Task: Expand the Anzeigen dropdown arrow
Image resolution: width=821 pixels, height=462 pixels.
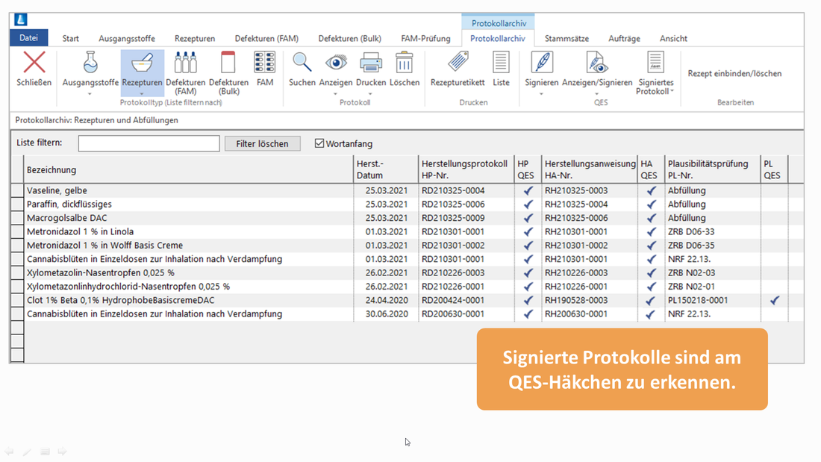Action: click(335, 94)
